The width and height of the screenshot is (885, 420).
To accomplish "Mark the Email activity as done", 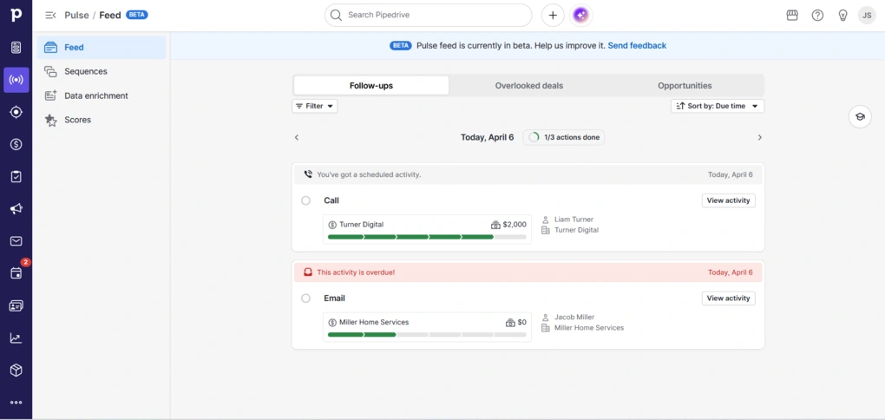I will [306, 298].
